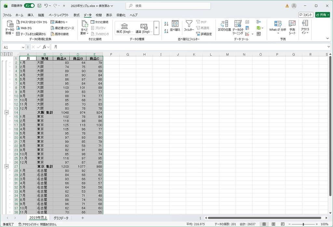Image resolution: width=333 pixels, height=227 pixels.
Task: Collapse the 大阪 集計 outline group
Action: 7,112
